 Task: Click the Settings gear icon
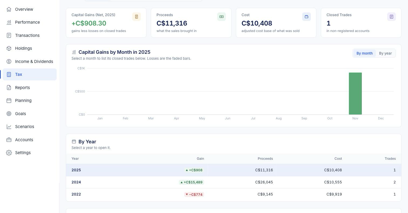tap(9, 153)
